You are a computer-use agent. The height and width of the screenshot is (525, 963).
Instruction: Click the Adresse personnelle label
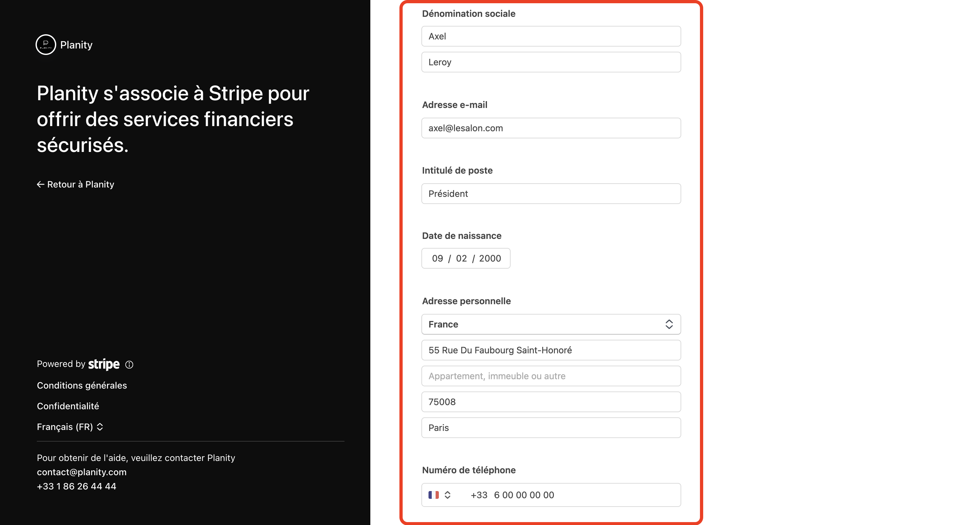coord(466,301)
